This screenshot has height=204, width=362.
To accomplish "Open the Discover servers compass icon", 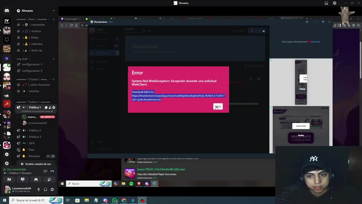I will coord(7,163).
